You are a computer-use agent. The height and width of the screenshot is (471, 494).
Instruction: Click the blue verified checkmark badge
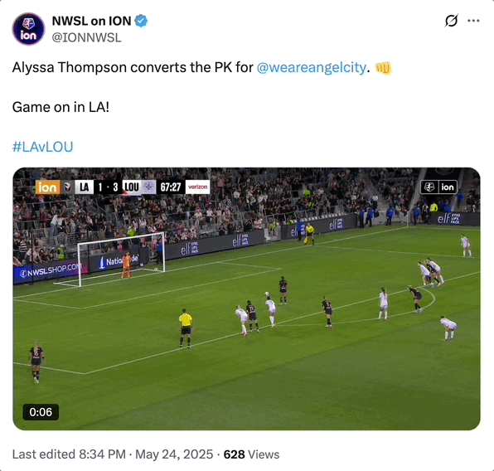click(141, 21)
